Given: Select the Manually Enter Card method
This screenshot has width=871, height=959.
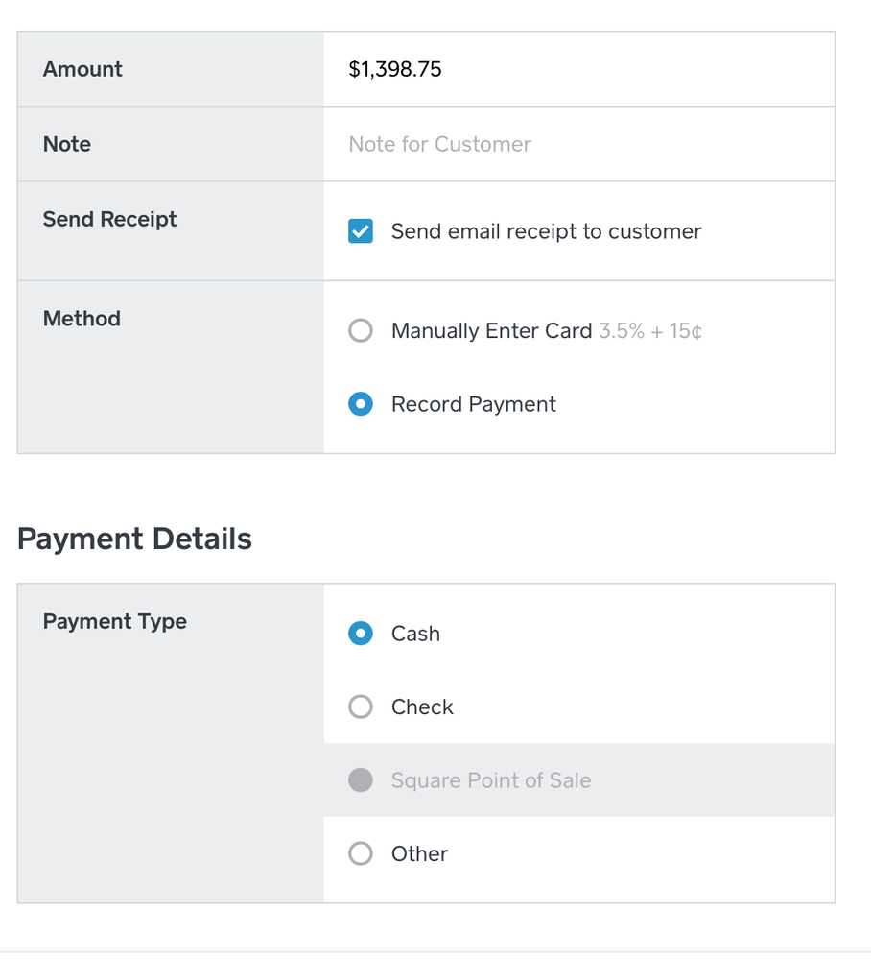Looking at the screenshot, I should point(361,330).
